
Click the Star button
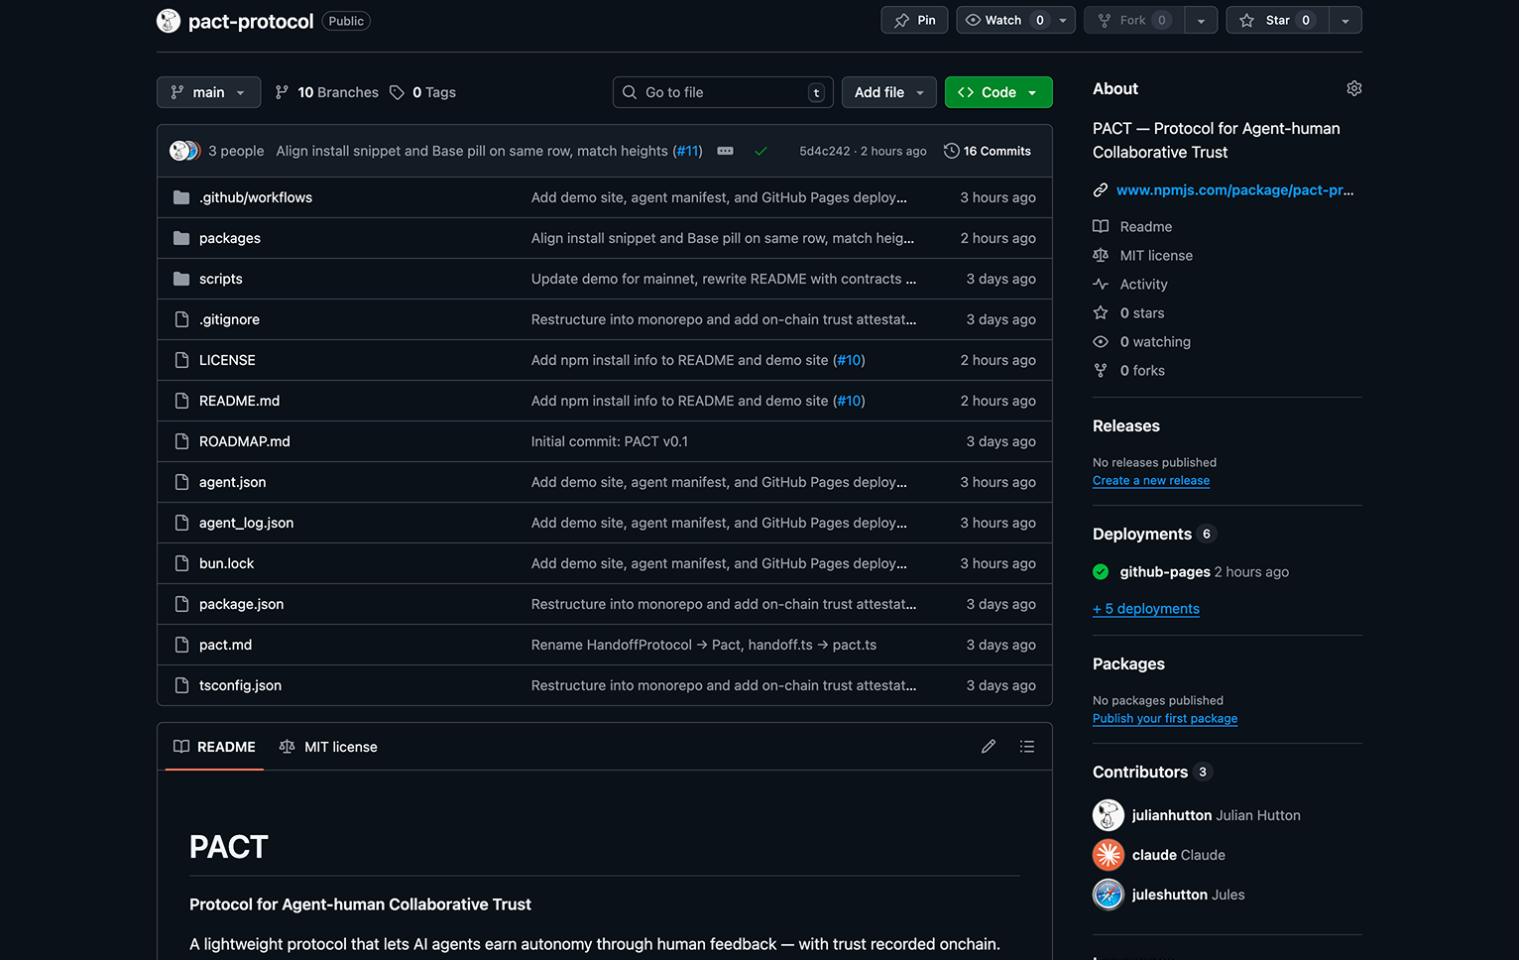pyautogui.click(x=1277, y=20)
